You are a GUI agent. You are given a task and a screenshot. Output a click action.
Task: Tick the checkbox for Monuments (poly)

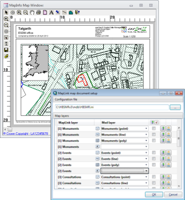click(154, 141)
